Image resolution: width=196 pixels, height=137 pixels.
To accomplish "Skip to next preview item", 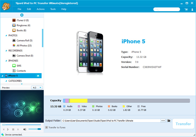I will click(18, 129).
